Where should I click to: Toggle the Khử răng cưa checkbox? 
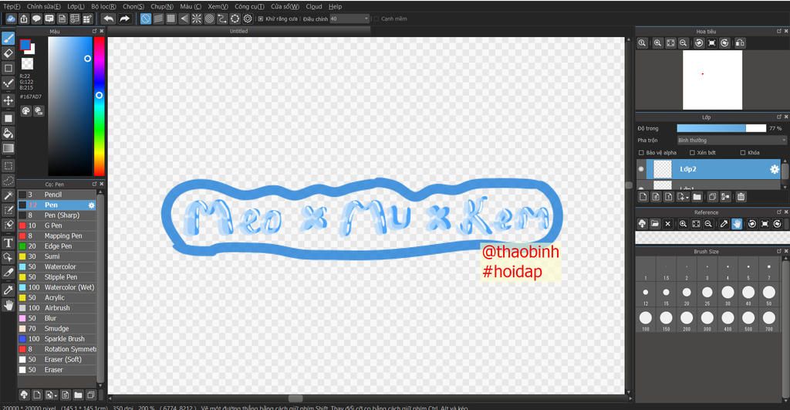pos(261,19)
